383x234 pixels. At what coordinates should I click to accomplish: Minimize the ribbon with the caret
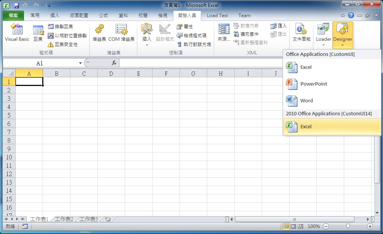tap(343, 15)
